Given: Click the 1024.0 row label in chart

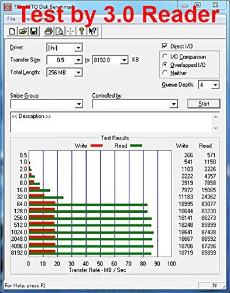Looking at the screenshot, I should click(19, 232).
